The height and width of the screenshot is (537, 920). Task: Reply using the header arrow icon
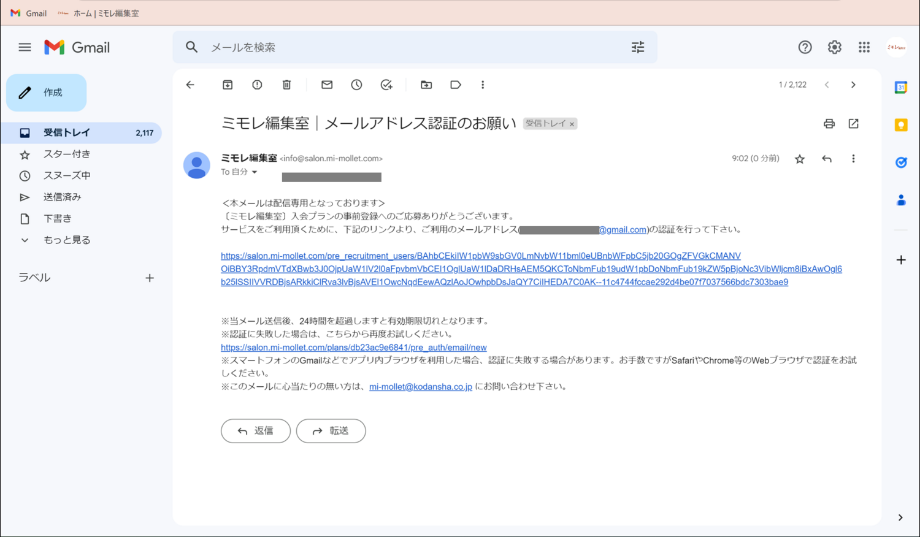pos(827,159)
